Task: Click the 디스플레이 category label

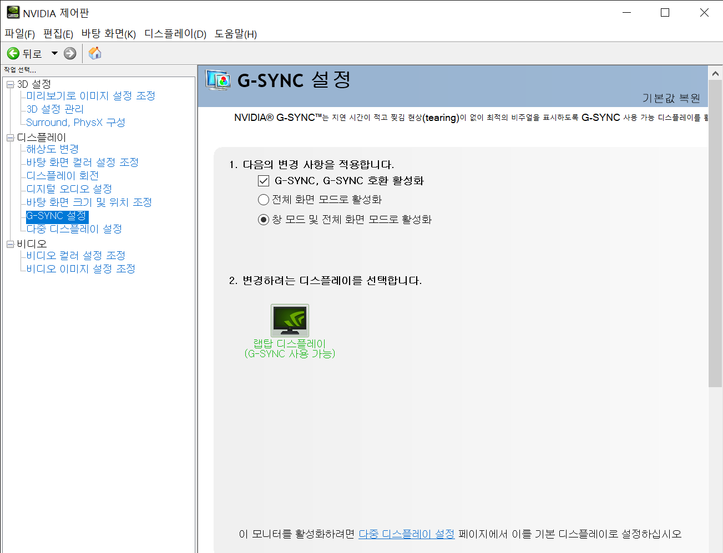Action: click(x=42, y=138)
